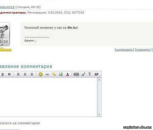Insert a quote with pencil icon
153x130 pixels.
(83, 74)
